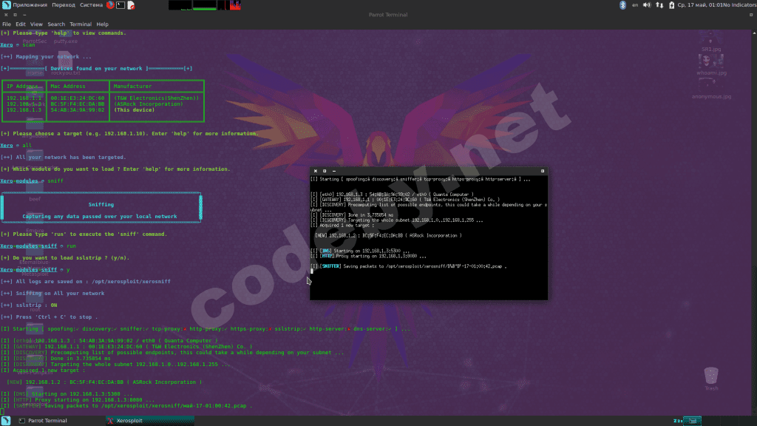The height and width of the screenshot is (426, 757).
Task: Click the Trash desktop icon
Action: [x=711, y=379]
